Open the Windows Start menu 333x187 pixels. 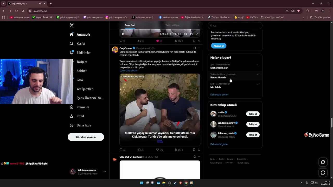tap(142, 183)
